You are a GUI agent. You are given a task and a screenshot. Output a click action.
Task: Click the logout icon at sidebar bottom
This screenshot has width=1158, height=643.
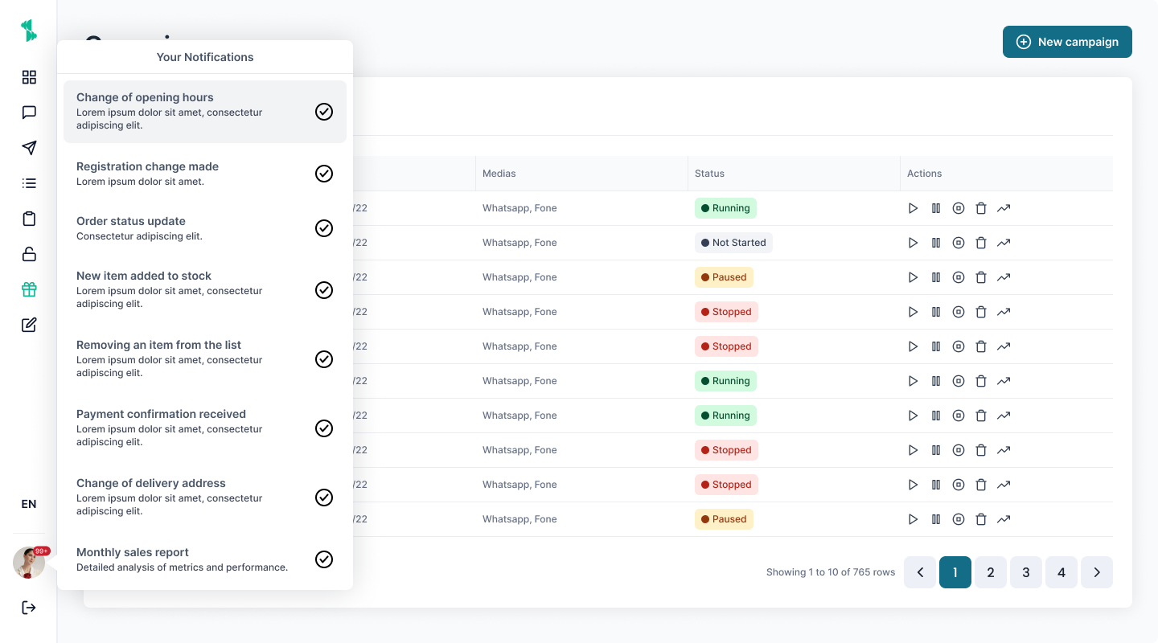pos(29,608)
